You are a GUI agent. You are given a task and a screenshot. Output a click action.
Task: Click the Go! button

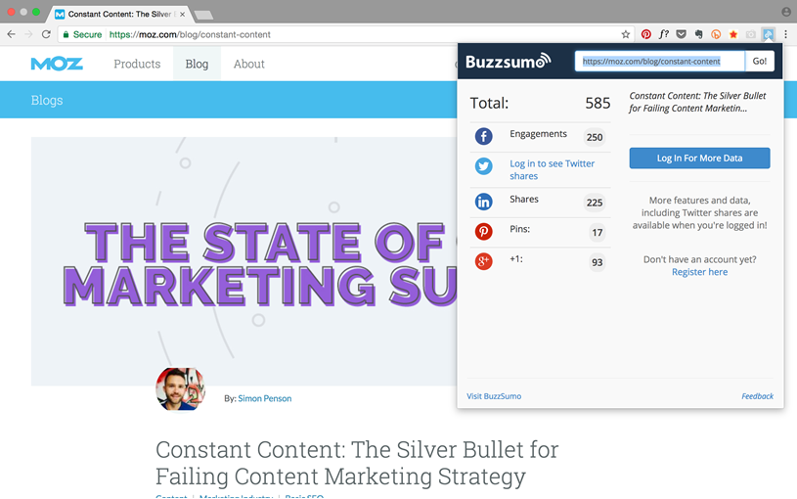(760, 61)
